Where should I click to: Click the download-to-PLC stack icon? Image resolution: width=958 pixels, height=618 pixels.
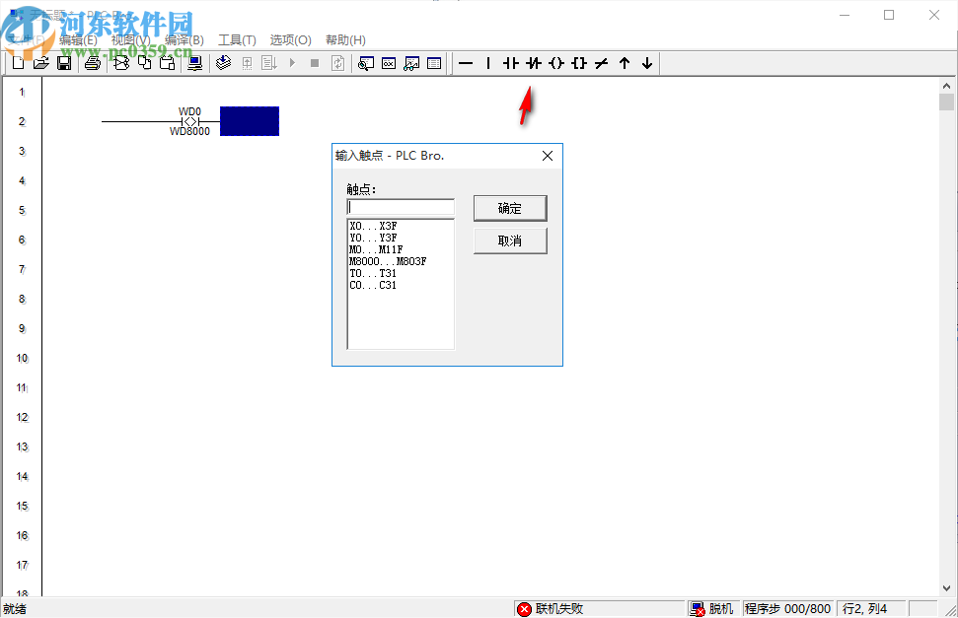tap(224, 63)
